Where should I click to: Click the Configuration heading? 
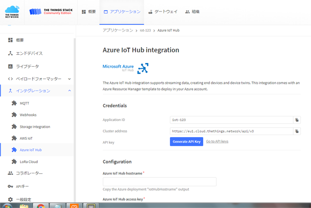coord(117,162)
